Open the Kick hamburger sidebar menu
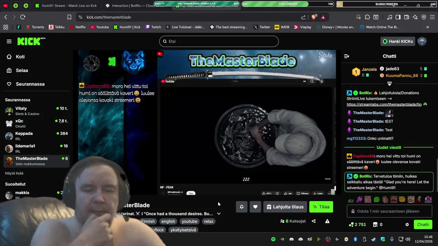 [x=9, y=41]
